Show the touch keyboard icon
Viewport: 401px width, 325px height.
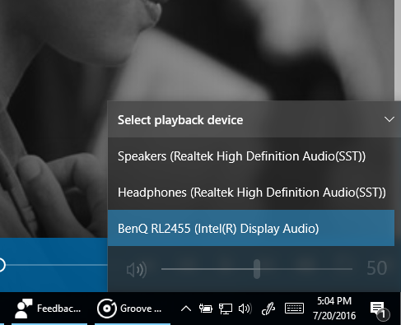point(294,309)
